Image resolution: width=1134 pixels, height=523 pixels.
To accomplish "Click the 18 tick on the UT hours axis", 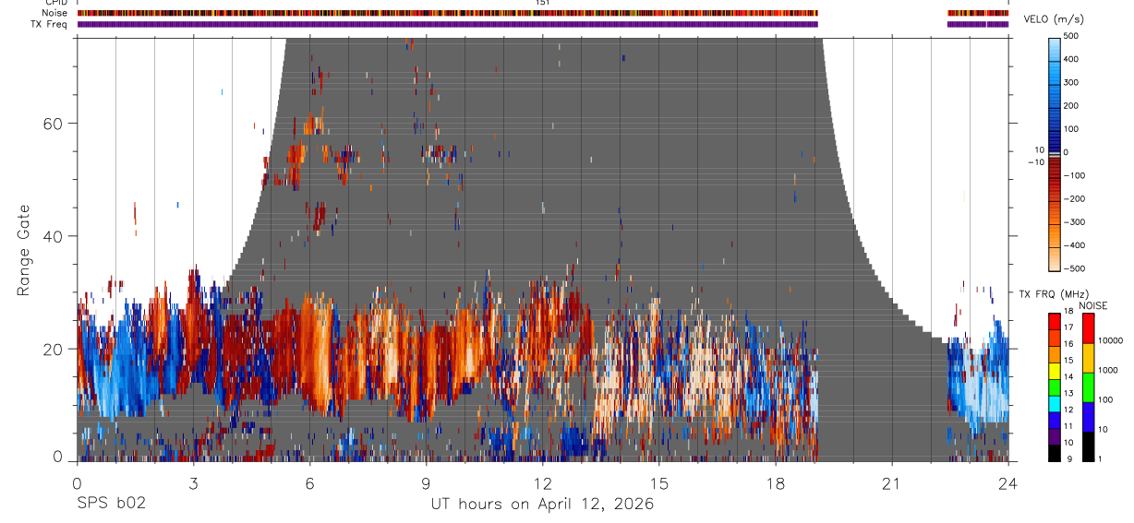I will 776,483.
